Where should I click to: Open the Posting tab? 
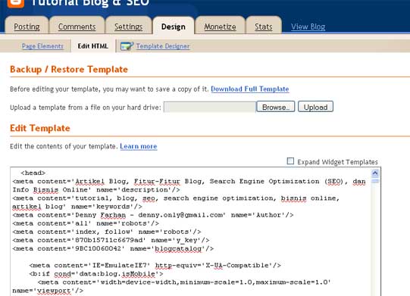(27, 26)
